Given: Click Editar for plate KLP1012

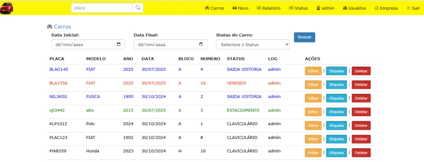Looking at the screenshot, I should 313,126.
